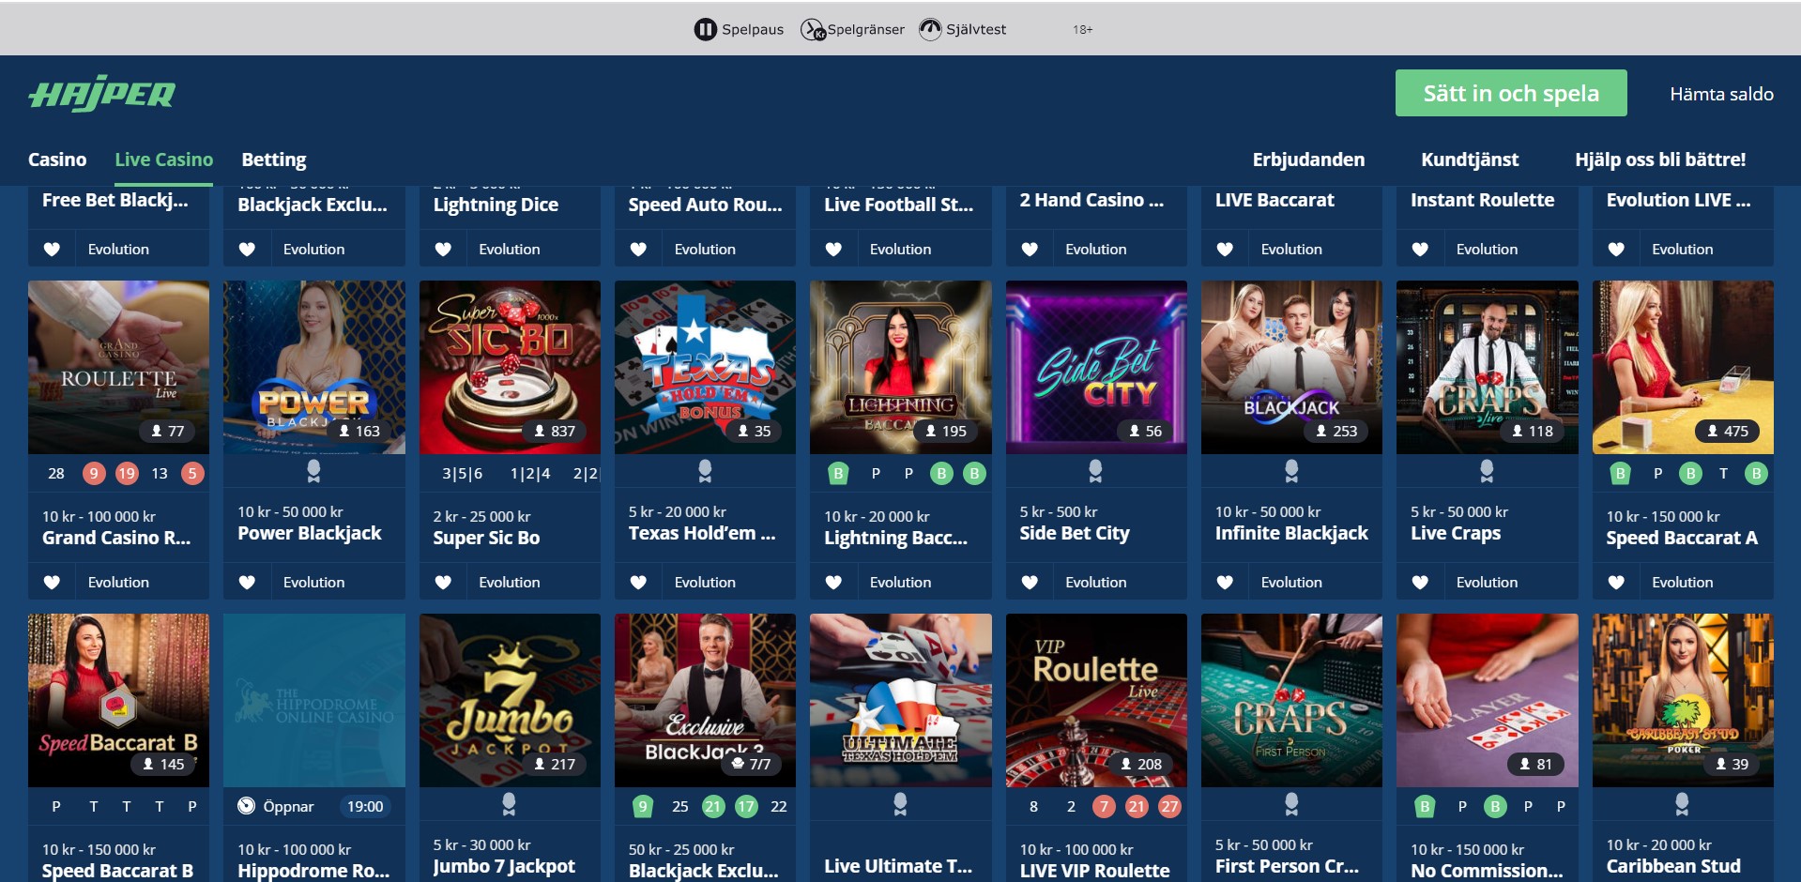Click heart icon under Speed Baccarat A

[1616, 583]
